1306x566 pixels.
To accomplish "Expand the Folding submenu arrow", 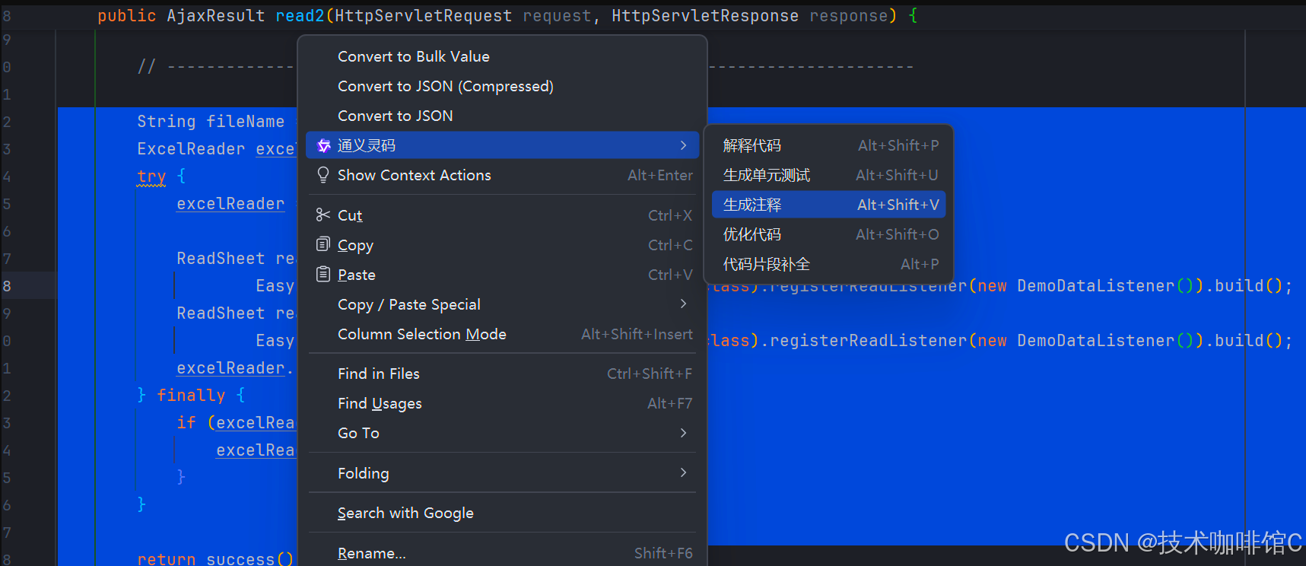I will coord(683,472).
